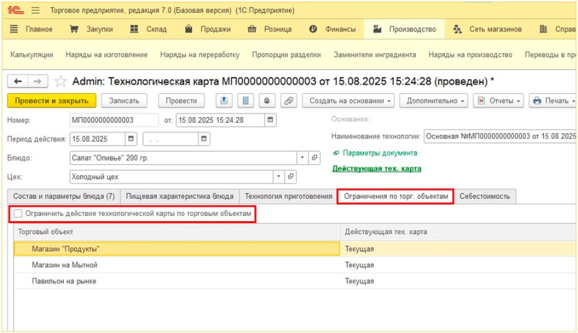Open the Печать dropdown
This screenshot has width=578, height=333.
tap(552, 101)
